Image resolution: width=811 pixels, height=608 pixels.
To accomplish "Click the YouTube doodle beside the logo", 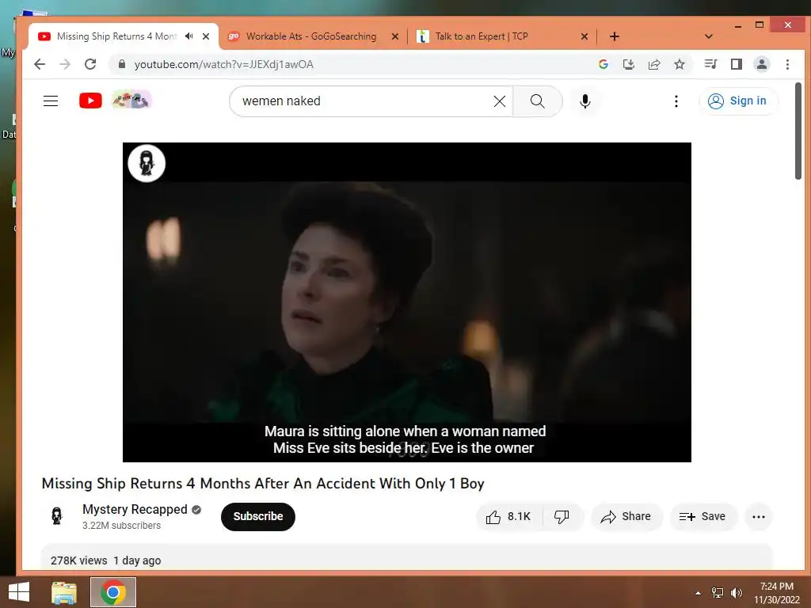I will pyautogui.click(x=132, y=99).
